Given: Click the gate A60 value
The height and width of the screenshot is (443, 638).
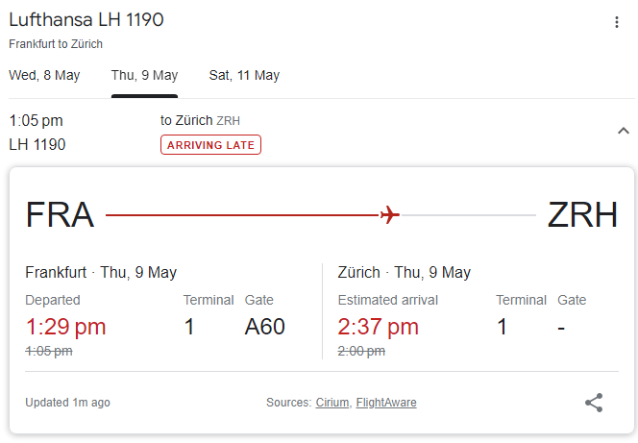Looking at the screenshot, I should click(x=264, y=327).
